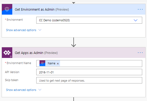Click the connector line below Get Apps card
Viewport: 147px width, 101px height.
tap(74, 99)
